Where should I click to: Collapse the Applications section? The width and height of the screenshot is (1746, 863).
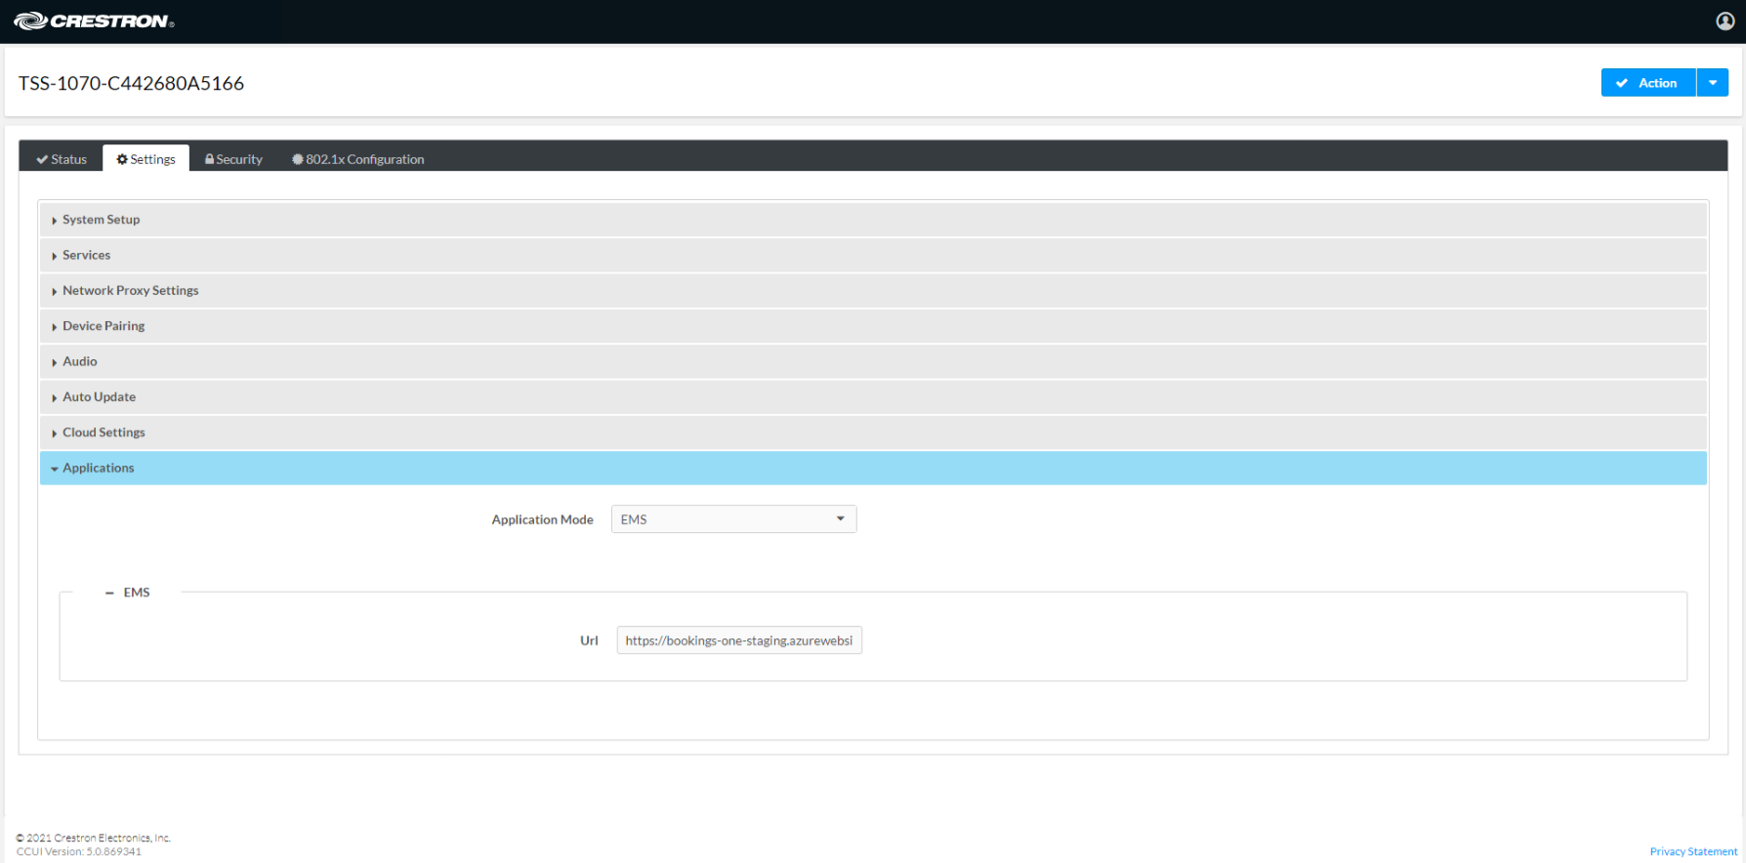(98, 469)
